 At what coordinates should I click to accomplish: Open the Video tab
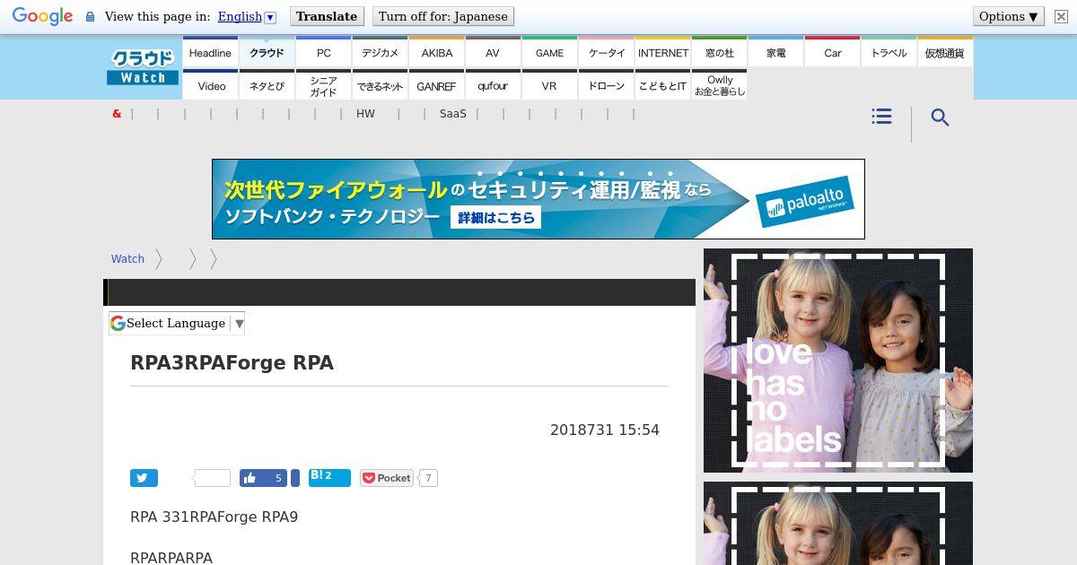212,85
